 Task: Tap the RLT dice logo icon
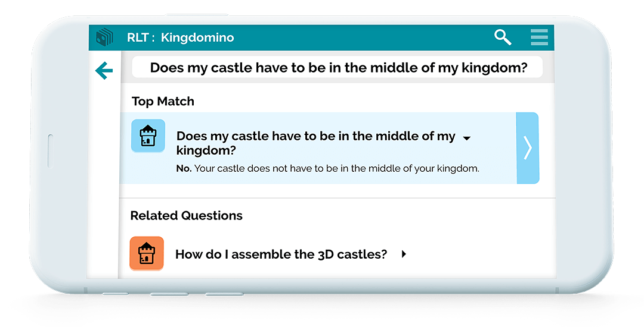coord(104,37)
